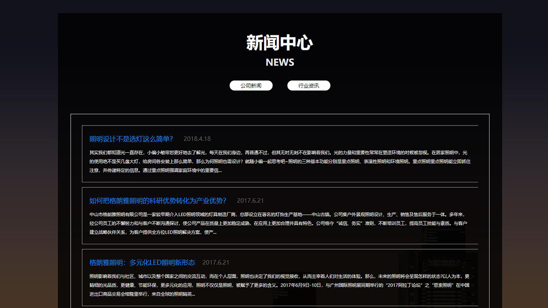Switch to the 公司新闻 tab
The width and height of the screenshot is (548, 308).
point(251,85)
